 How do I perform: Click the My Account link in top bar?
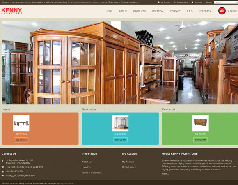point(165,2)
